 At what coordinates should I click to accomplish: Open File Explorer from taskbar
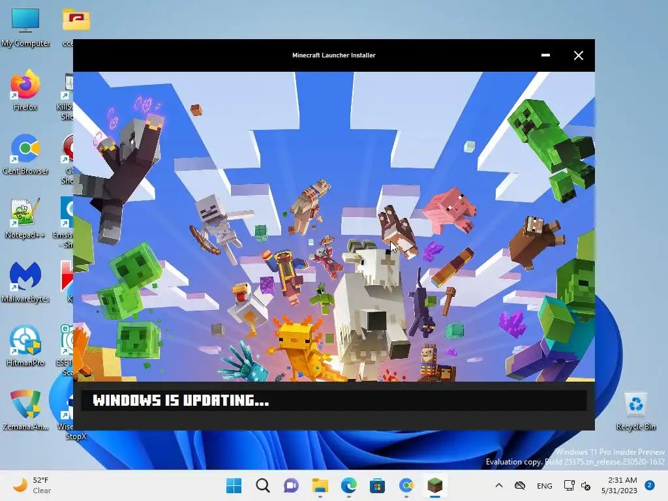click(x=320, y=485)
